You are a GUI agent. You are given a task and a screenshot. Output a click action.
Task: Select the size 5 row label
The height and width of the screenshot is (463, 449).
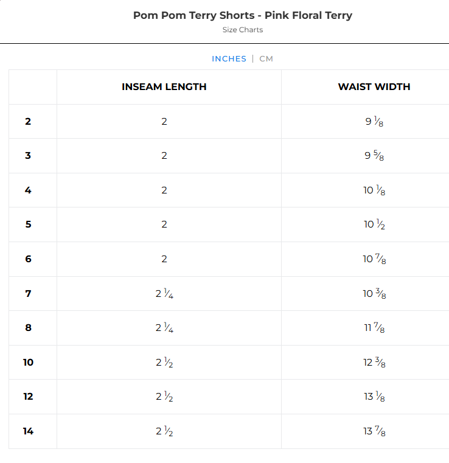[28, 225]
